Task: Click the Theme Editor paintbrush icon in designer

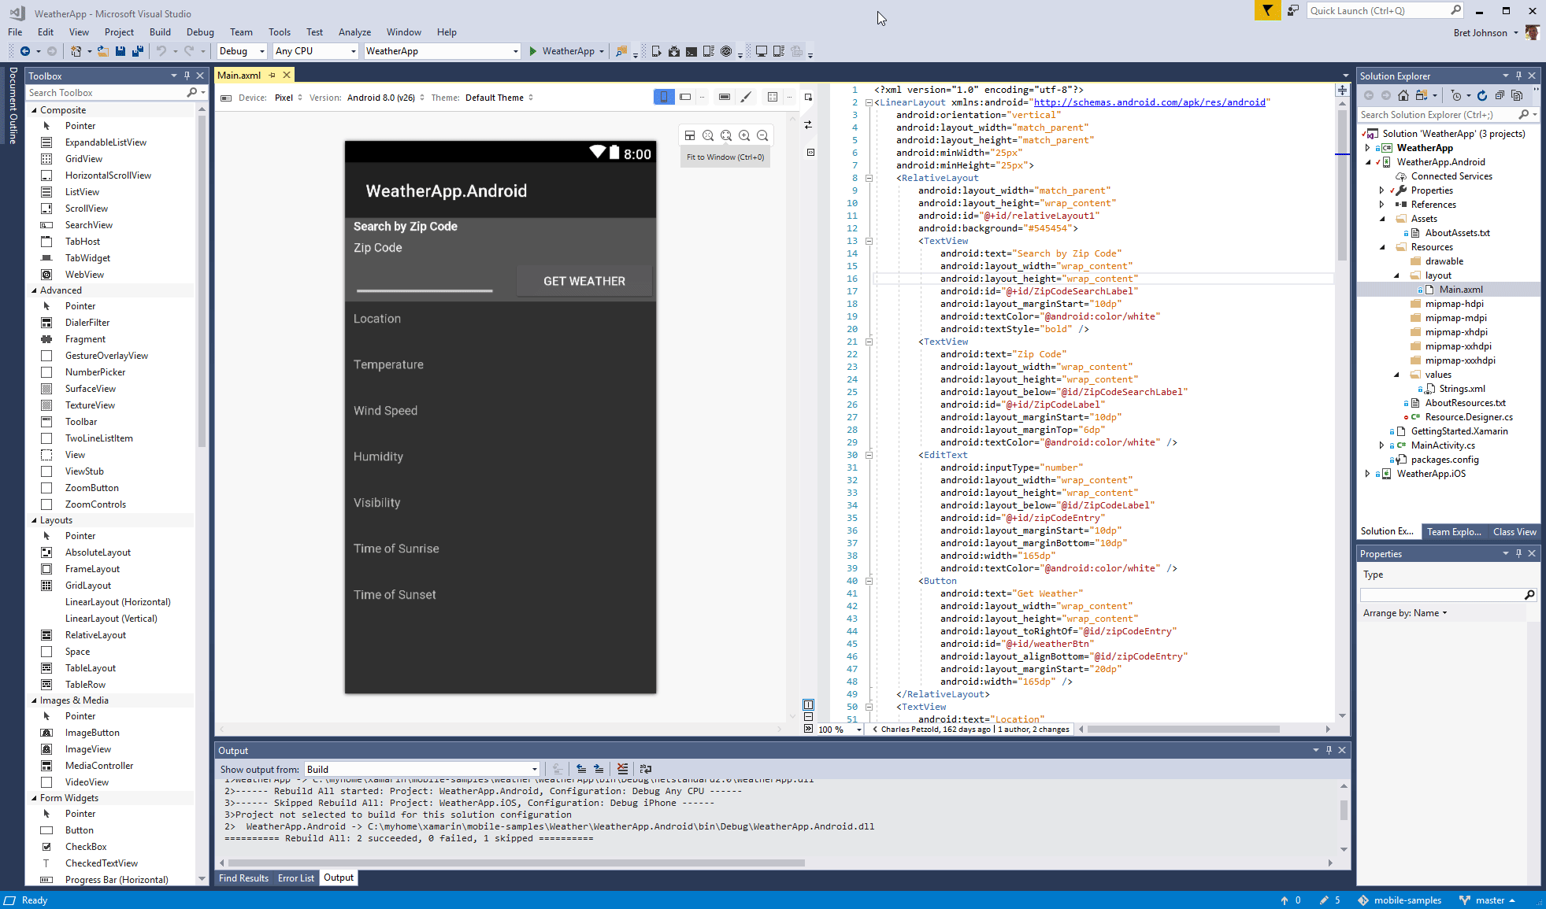Action: pos(747,97)
